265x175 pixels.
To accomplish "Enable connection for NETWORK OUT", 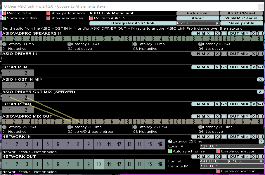I will point(219,171).
